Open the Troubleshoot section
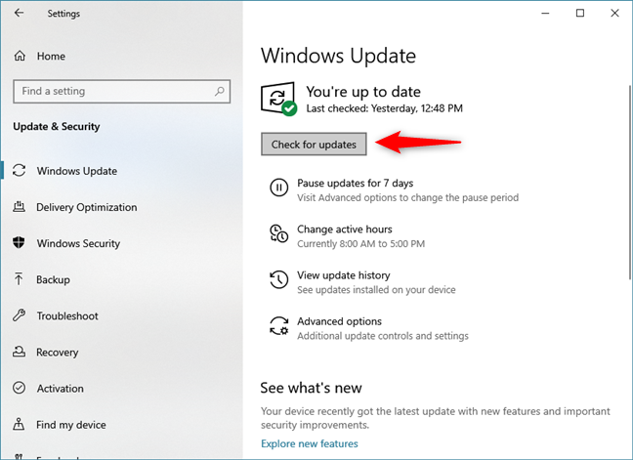The width and height of the screenshot is (633, 460). point(67,315)
